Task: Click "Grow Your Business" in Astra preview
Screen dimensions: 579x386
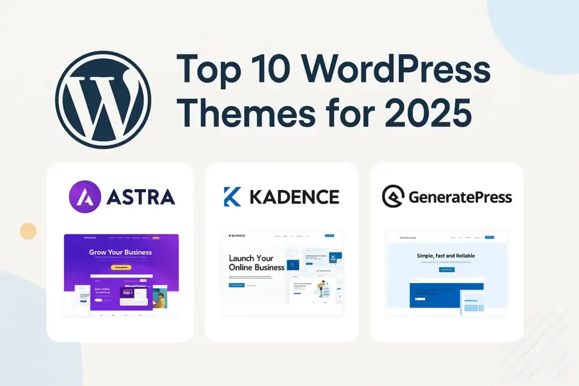Action: click(120, 253)
